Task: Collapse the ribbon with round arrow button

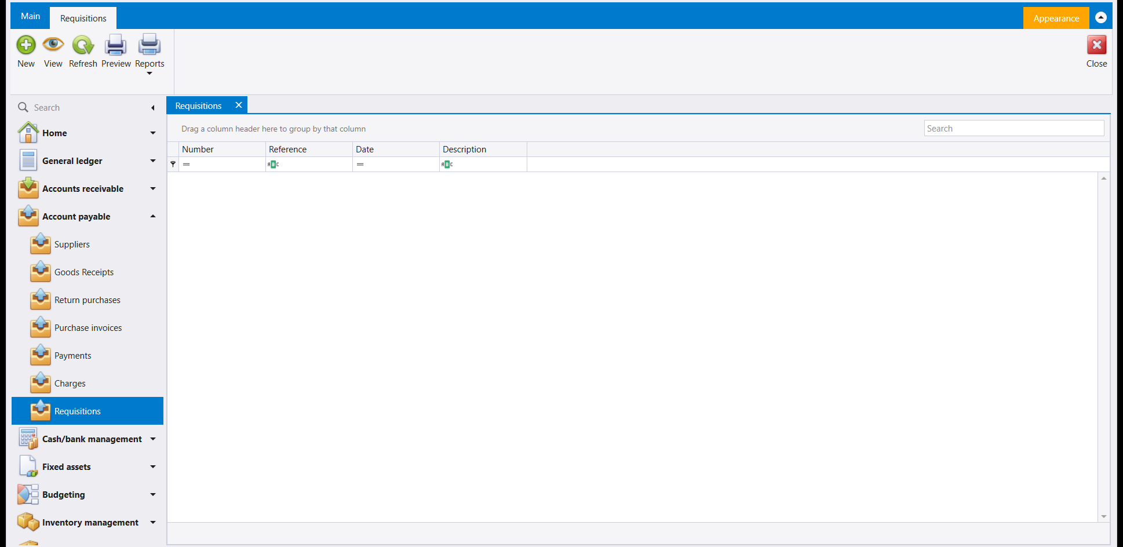Action: click(x=1101, y=17)
